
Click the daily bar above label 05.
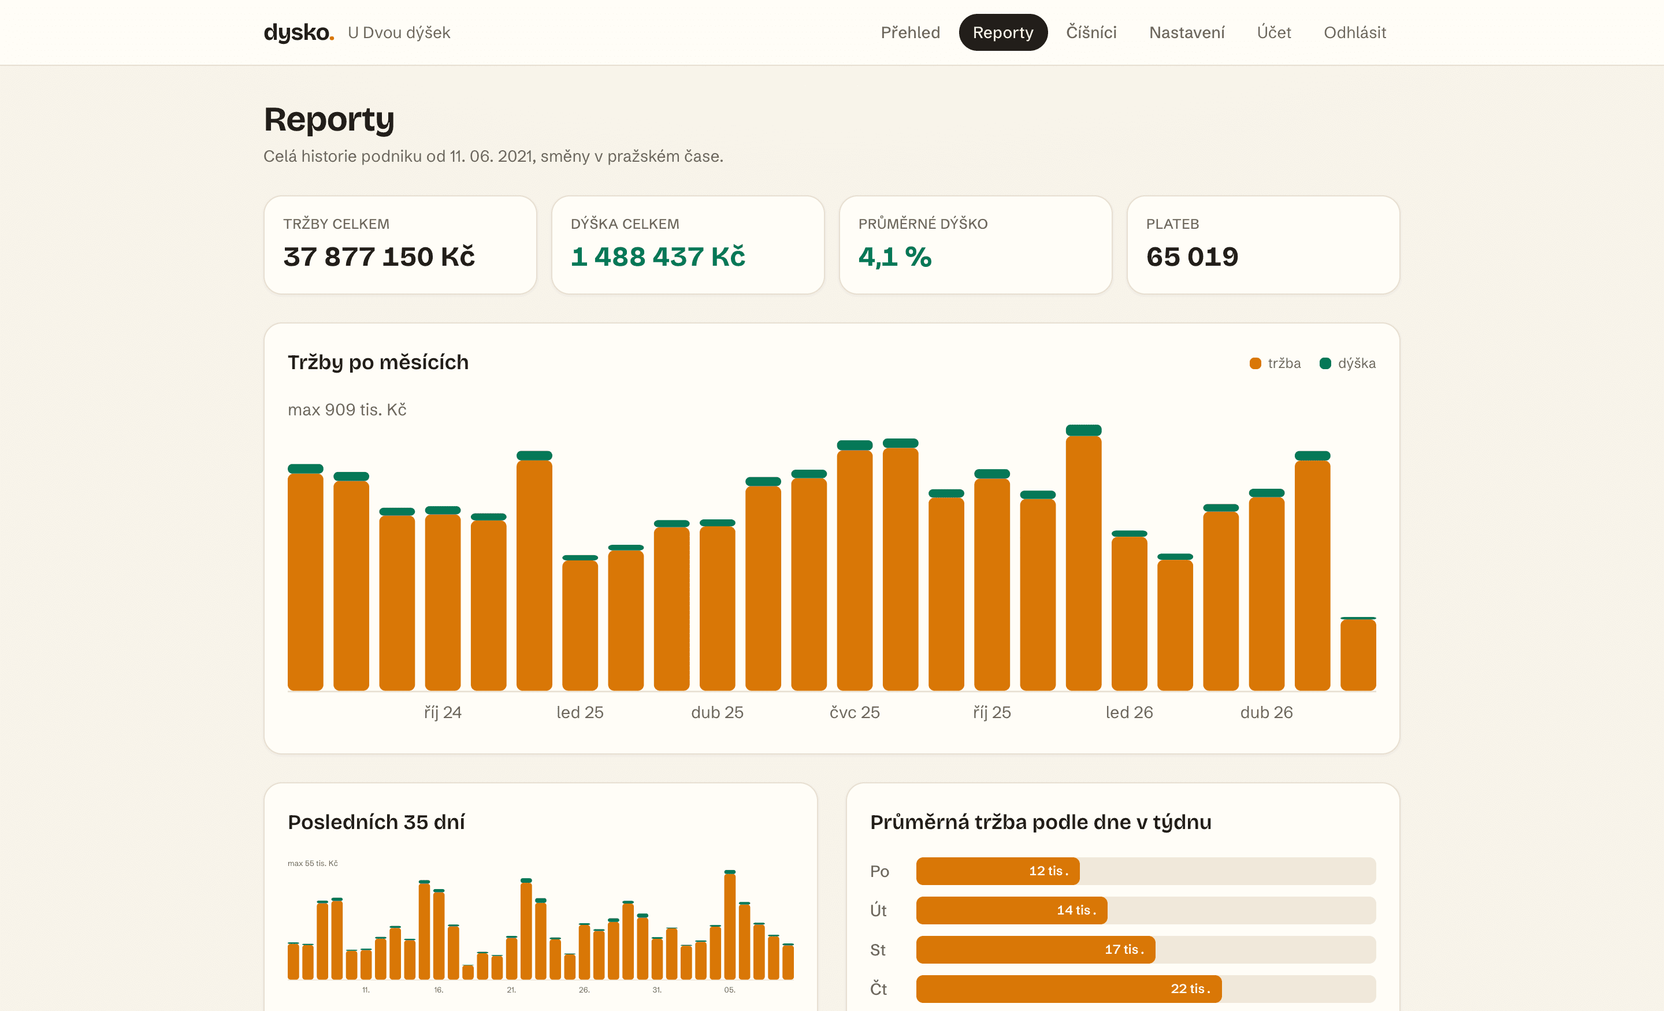[x=729, y=924]
